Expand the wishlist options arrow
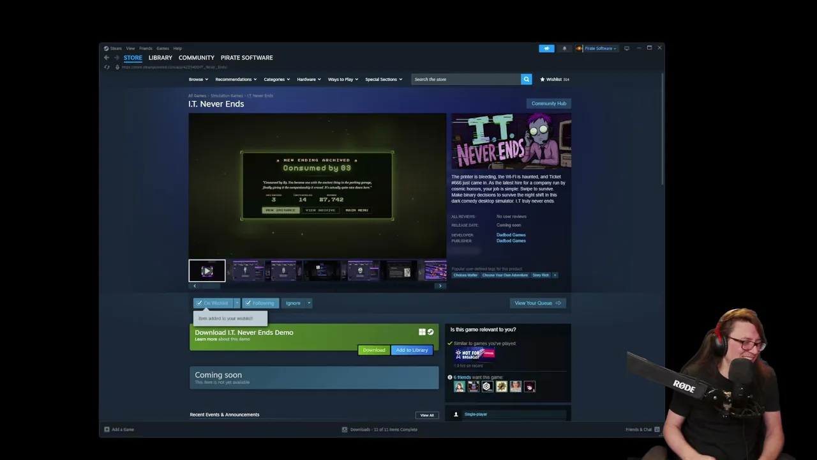This screenshot has width=817, height=460. coord(237,303)
